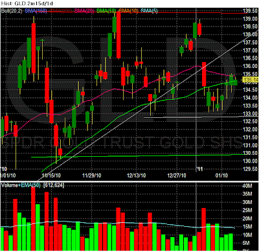The height and width of the screenshot is (252, 259).
Task: Select the green SMA(50) indicator label
Action: [106, 11]
